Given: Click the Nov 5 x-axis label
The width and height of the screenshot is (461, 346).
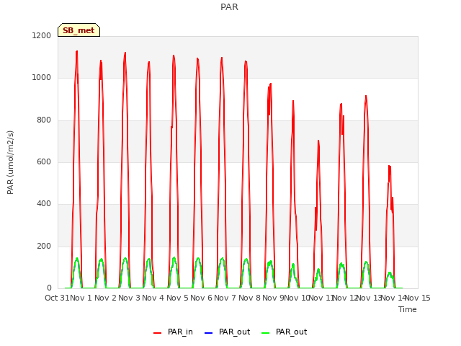Looking at the screenshot, I should [x=177, y=298].
